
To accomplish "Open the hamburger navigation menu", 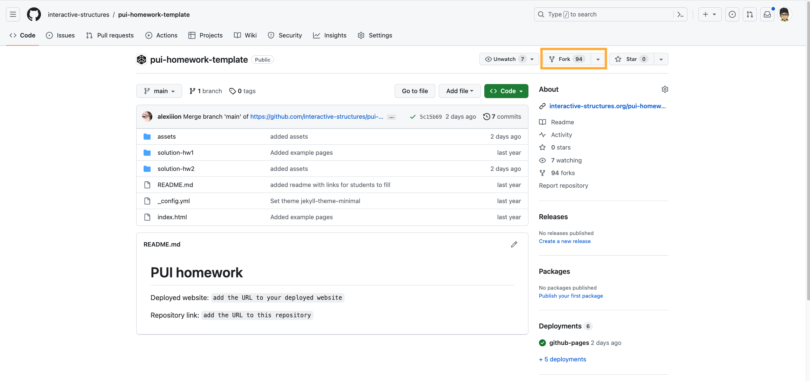I will pyautogui.click(x=13, y=14).
